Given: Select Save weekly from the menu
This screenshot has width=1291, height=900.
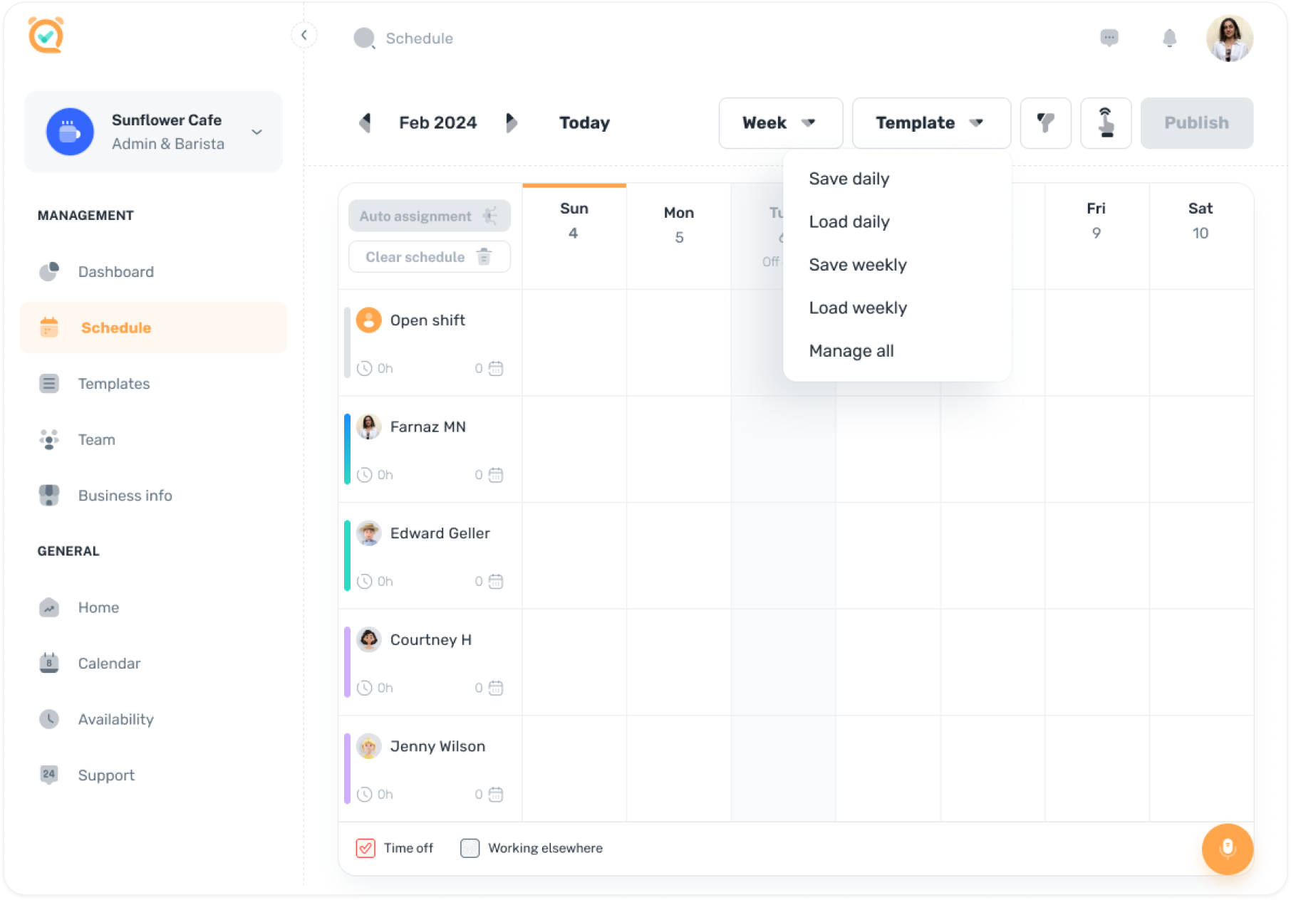Looking at the screenshot, I should [857, 264].
